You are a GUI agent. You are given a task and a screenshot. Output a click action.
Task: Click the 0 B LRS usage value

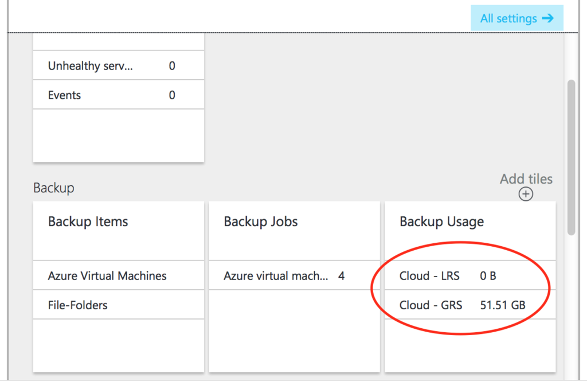pos(488,276)
